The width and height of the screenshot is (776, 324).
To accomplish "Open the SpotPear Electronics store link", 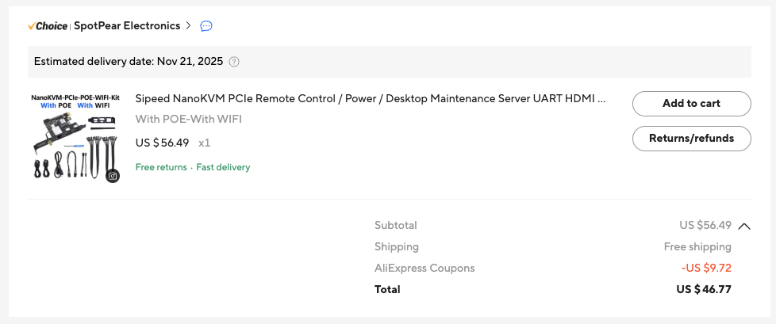I will click(x=127, y=26).
